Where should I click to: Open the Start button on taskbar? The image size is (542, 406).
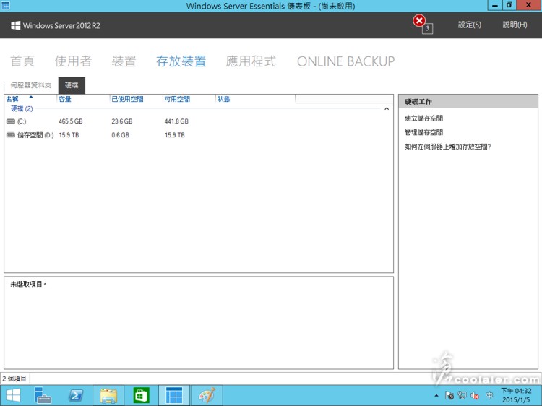click(13, 396)
